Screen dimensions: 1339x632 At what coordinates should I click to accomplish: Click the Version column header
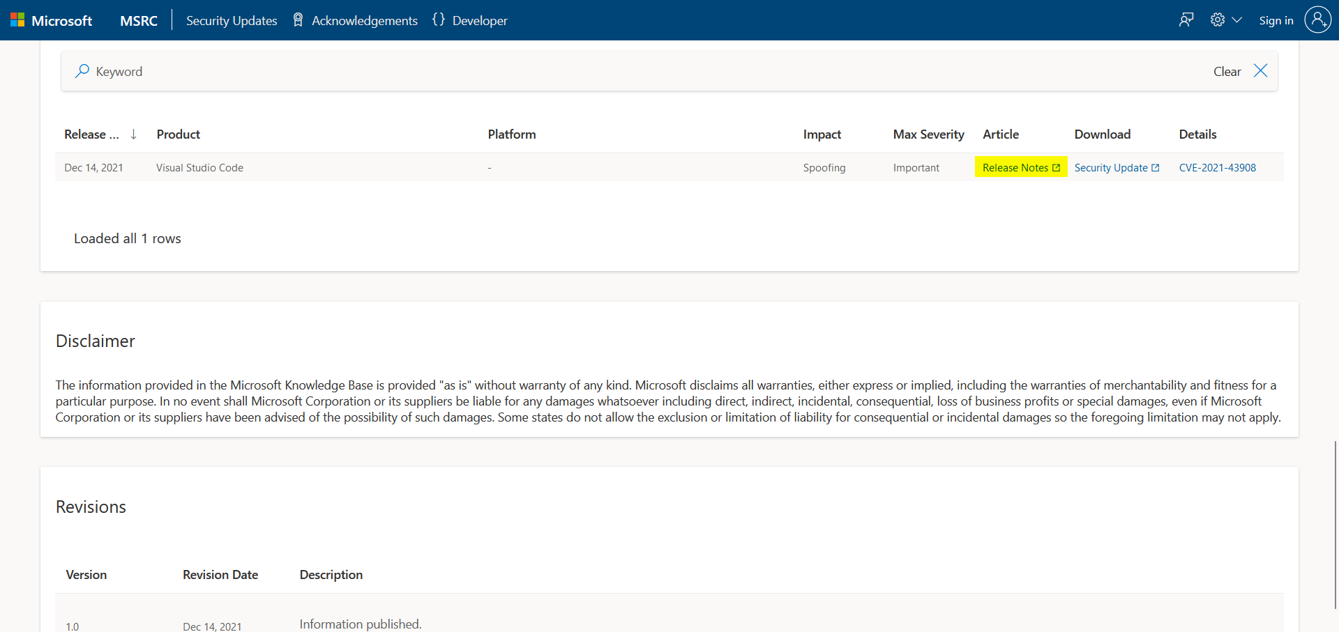[x=86, y=575]
